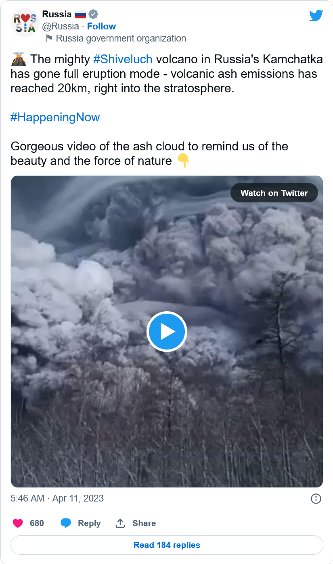Click the flag icon beside government label
The width and height of the screenshot is (333, 564).
pyautogui.click(x=49, y=38)
